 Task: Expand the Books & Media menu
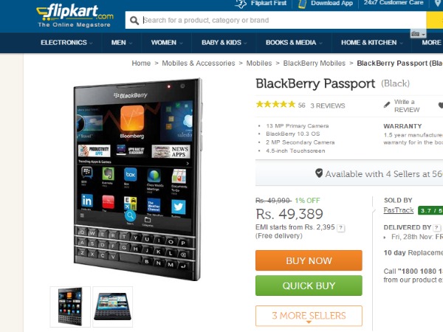point(294,43)
